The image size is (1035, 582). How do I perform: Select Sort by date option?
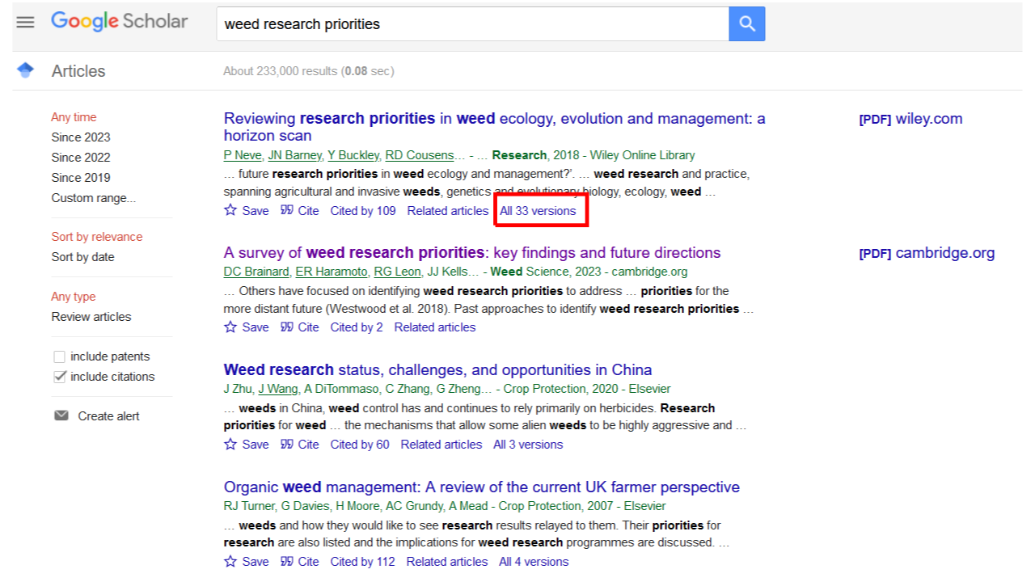(x=82, y=257)
